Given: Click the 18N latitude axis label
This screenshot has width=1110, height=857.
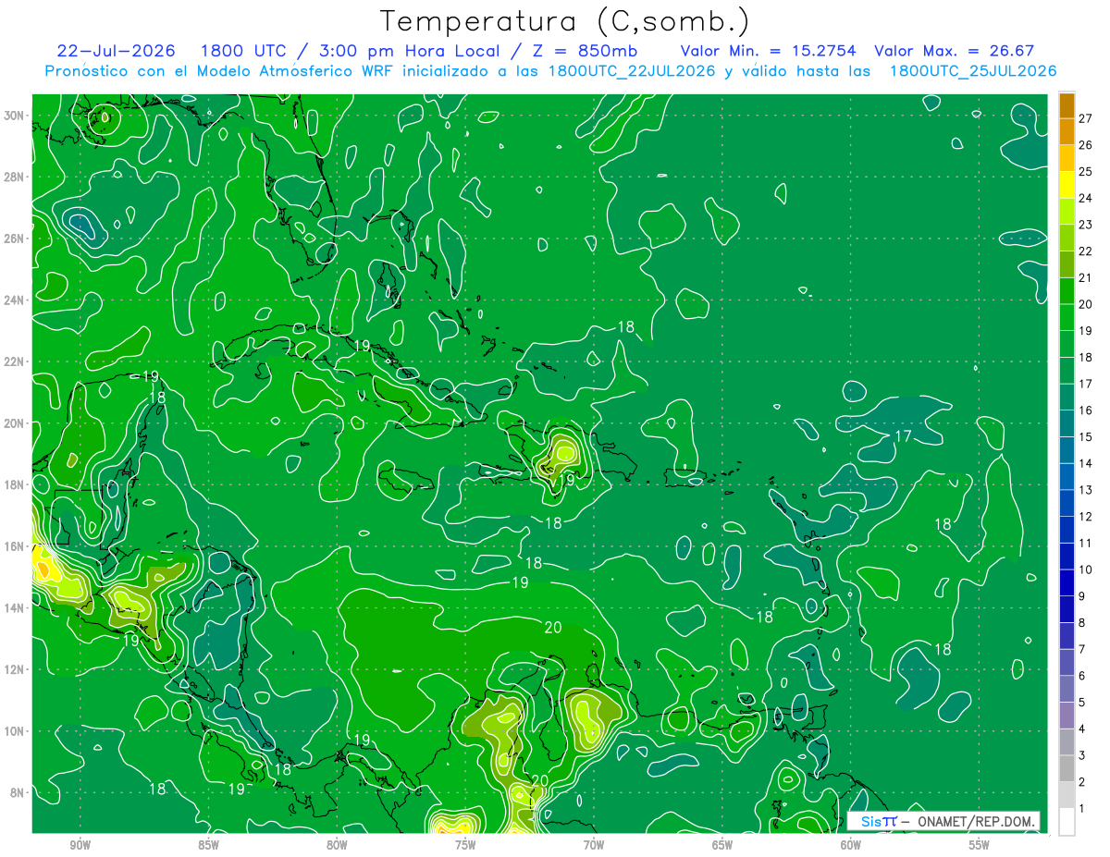Looking at the screenshot, I should 15,484.
